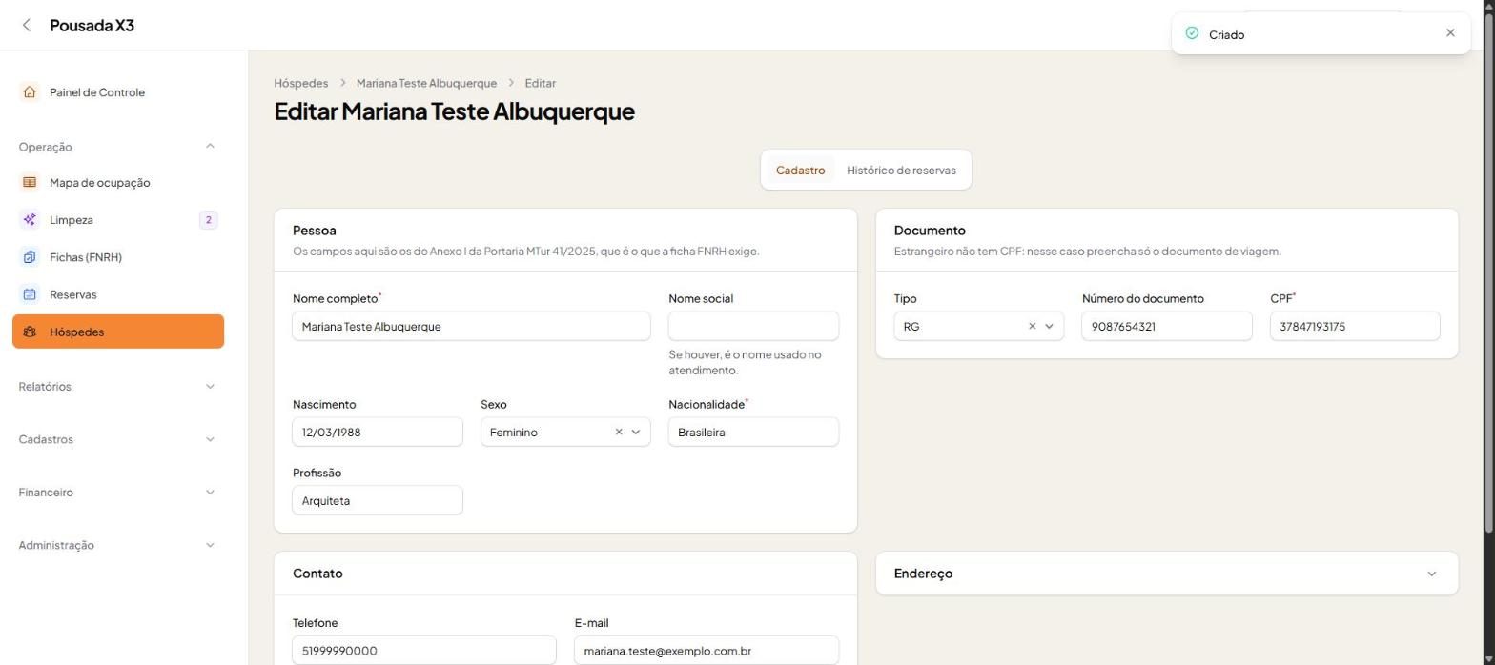1495x665 pixels.
Task: Click the Nascimento date field
Action: 378,433
